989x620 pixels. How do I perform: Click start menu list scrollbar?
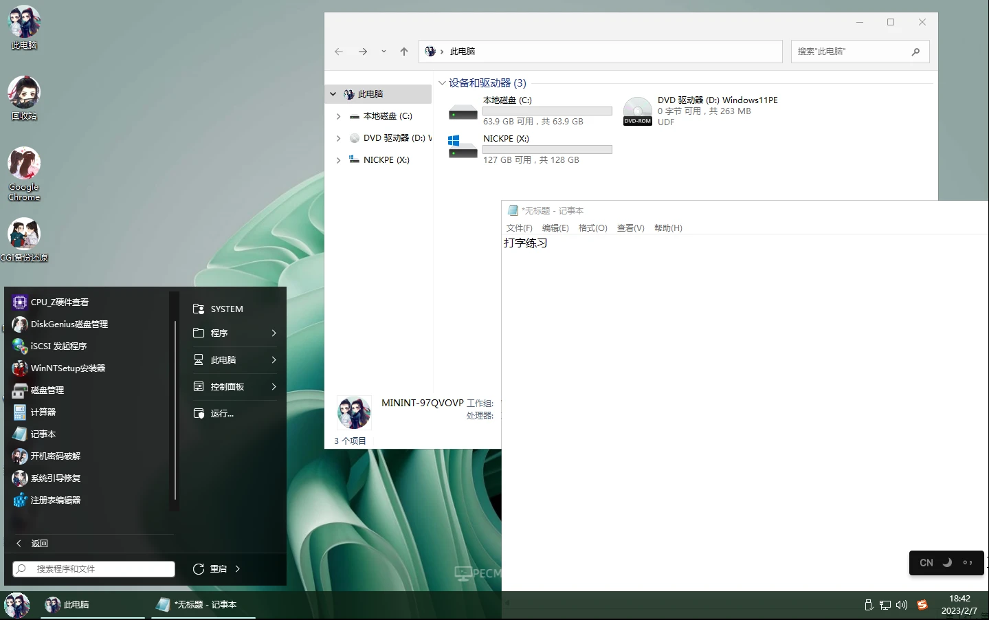click(x=175, y=410)
